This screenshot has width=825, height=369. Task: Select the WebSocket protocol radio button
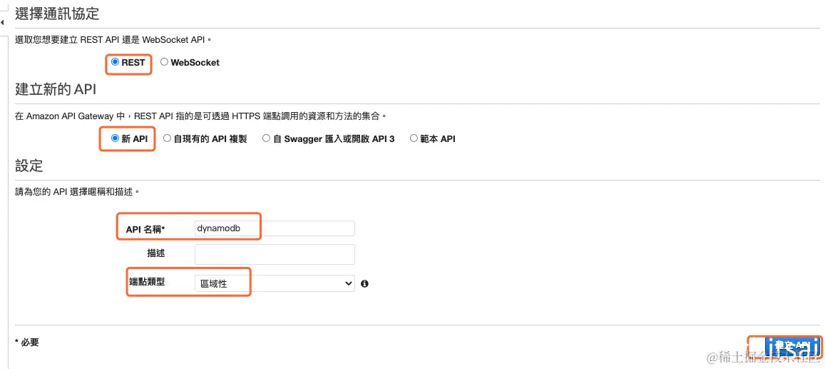click(164, 62)
